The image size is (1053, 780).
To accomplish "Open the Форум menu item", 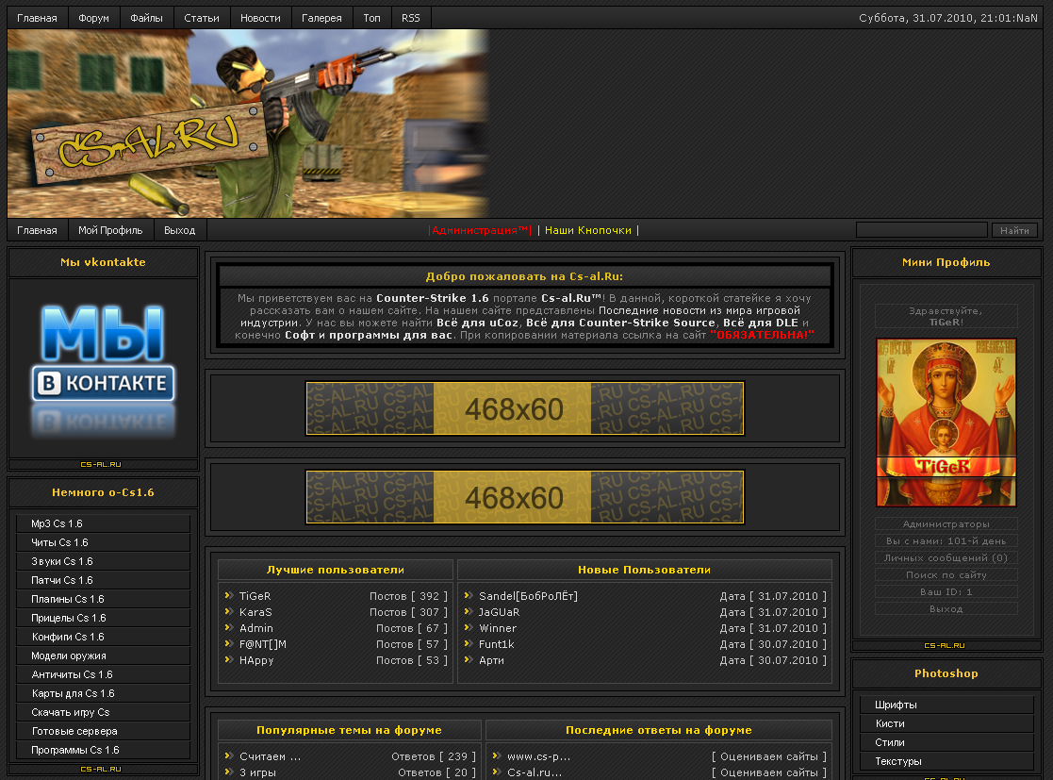I will click(93, 18).
